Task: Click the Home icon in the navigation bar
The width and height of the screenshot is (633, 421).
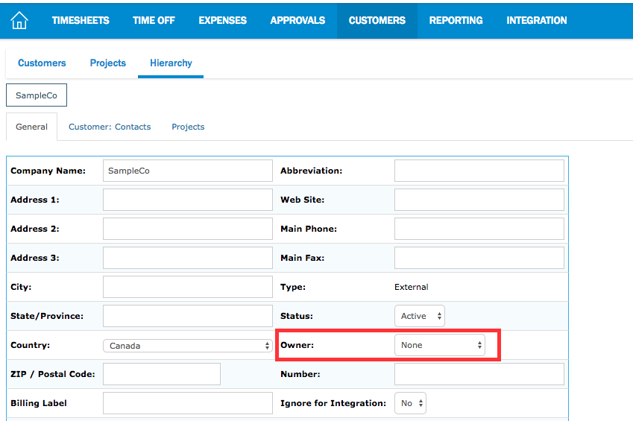Action: point(19,20)
